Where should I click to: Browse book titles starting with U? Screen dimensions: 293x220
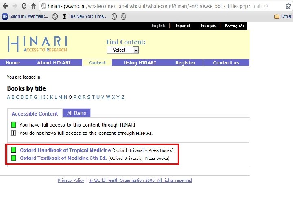pos(98,97)
